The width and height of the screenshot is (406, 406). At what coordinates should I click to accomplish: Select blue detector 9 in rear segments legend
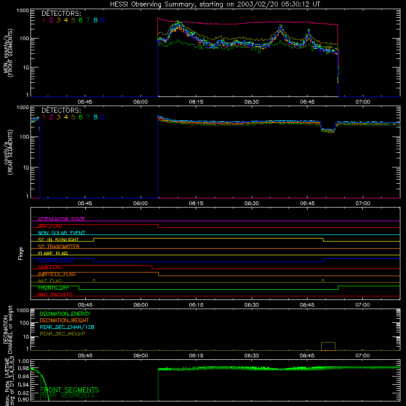pos(103,117)
